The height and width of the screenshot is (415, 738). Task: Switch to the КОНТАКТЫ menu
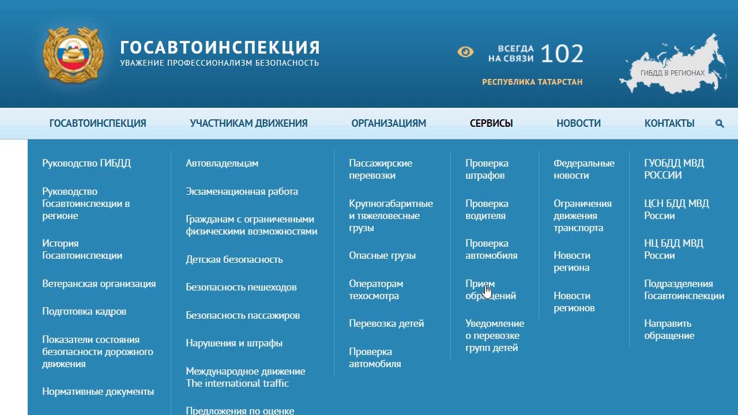point(670,123)
